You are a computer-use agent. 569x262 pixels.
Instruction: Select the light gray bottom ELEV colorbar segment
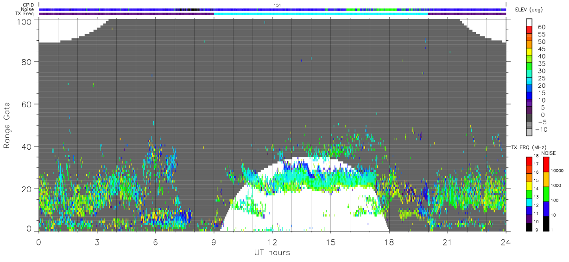coord(529,133)
